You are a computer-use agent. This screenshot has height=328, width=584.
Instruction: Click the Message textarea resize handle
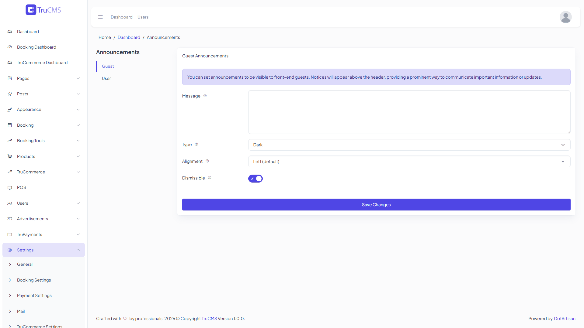(x=568, y=132)
